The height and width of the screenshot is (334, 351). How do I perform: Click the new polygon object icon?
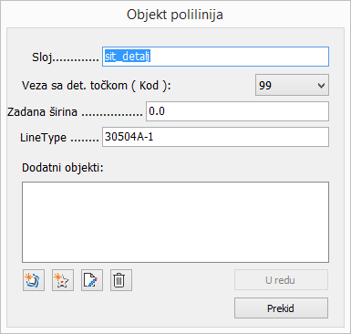(34, 280)
